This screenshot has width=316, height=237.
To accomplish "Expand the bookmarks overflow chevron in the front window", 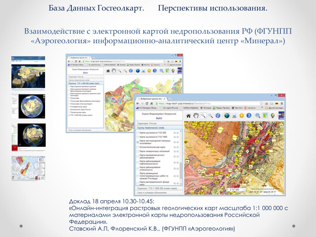I will tap(262, 108).
